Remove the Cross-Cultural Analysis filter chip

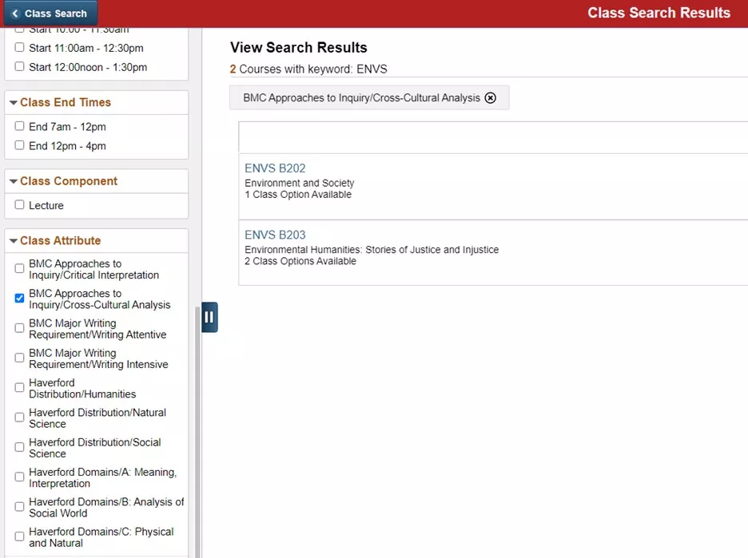(x=490, y=97)
